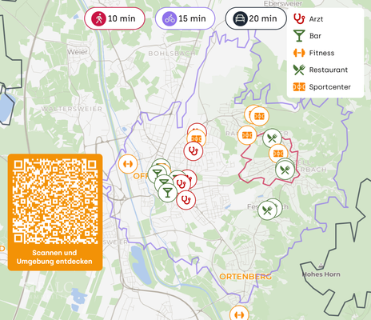
Task: Click the Arzt stethoscope legend icon
Action: tap(299, 19)
